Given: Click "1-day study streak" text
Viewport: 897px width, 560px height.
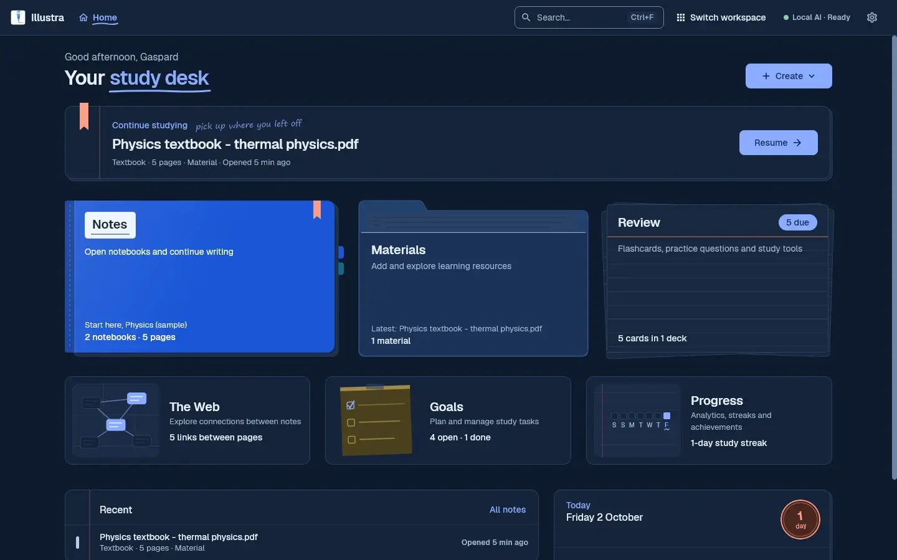Looking at the screenshot, I should click(x=729, y=443).
